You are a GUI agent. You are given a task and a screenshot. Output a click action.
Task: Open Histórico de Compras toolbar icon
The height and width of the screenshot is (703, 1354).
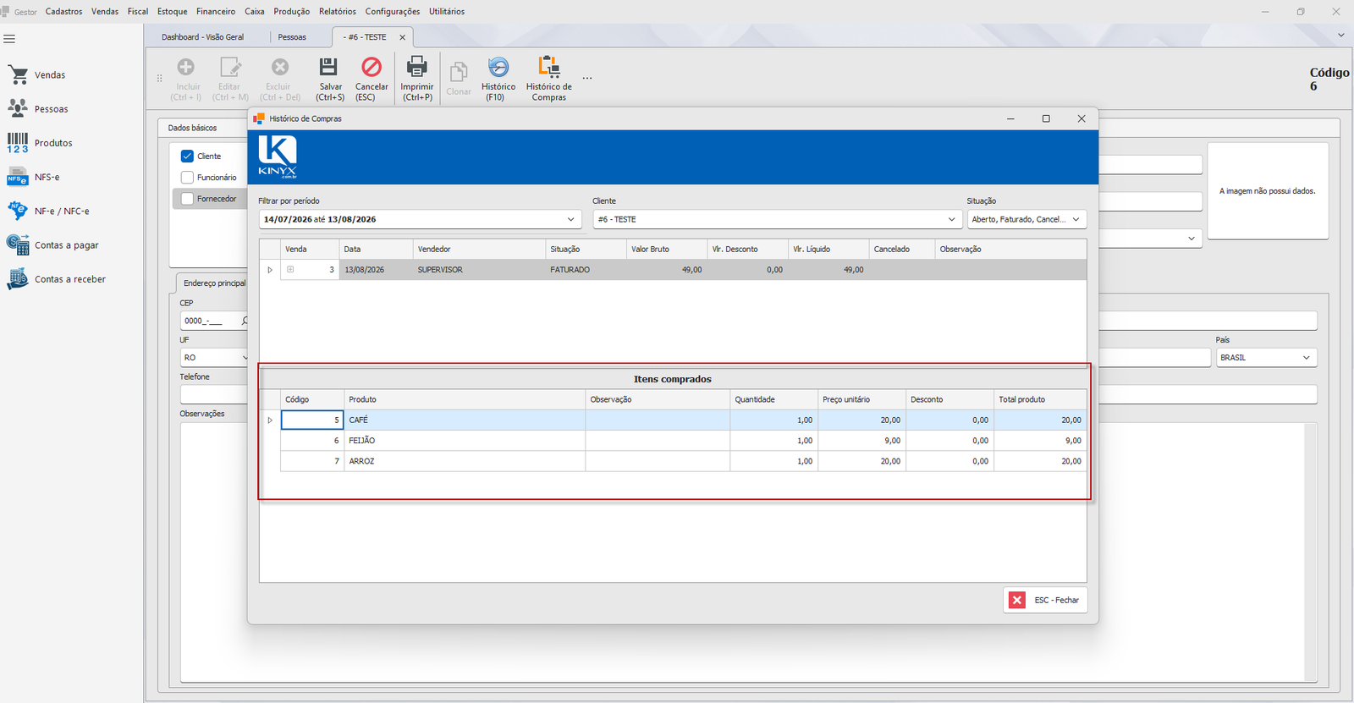pos(548,67)
